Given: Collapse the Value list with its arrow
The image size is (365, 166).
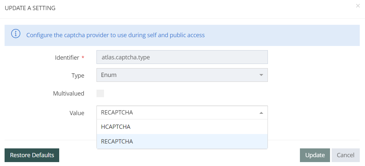Looking at the screenshot, I should (x=261, y=113).
